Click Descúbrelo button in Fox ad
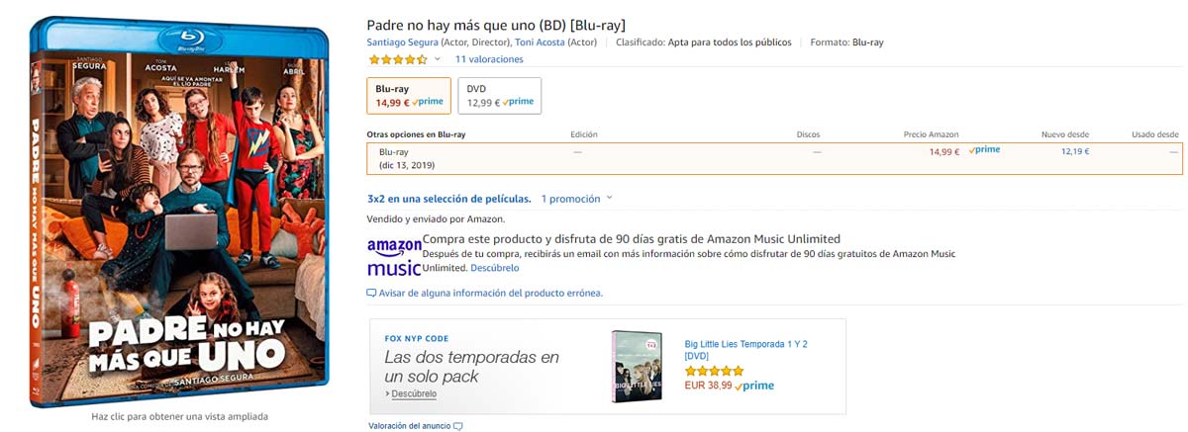Image resolution: width=1188 pixels, height=432 pixels. point(413,393)
